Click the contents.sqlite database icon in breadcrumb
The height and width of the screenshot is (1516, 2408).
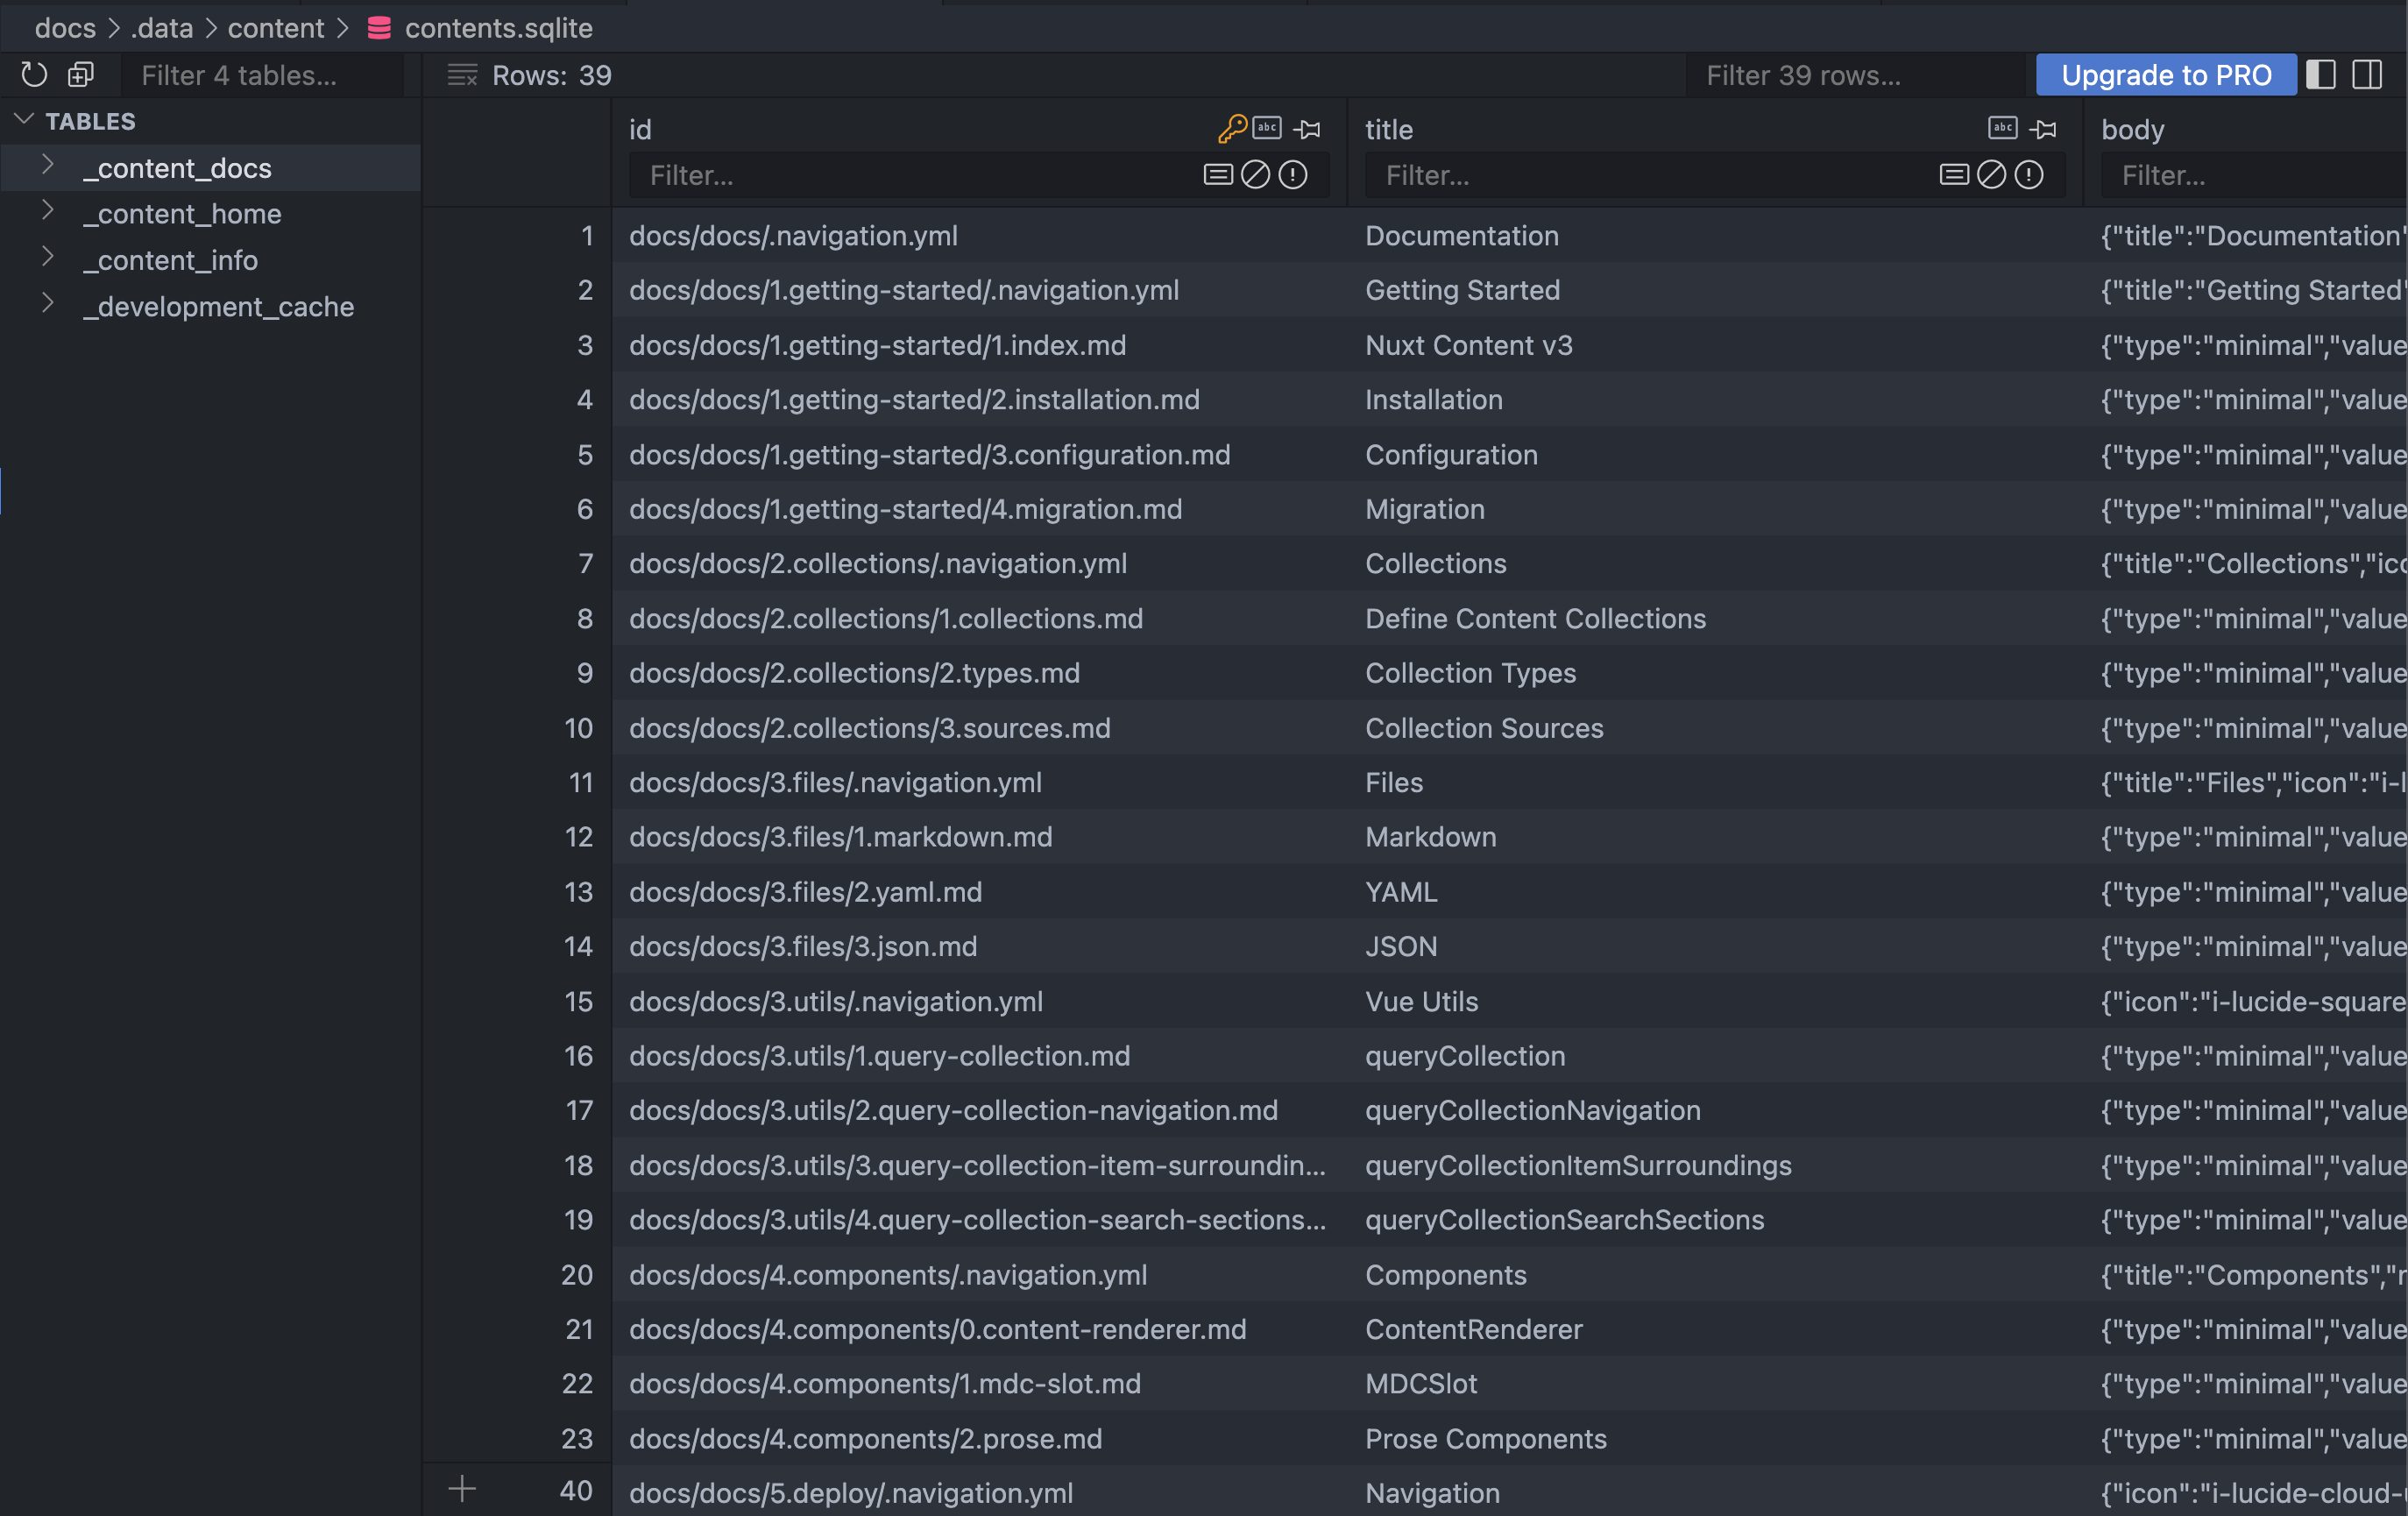[x=379, y=28]
